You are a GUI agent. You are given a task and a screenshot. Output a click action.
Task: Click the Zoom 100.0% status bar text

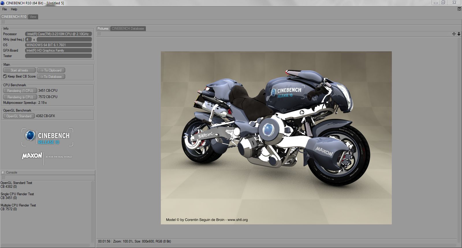(123, 241)
